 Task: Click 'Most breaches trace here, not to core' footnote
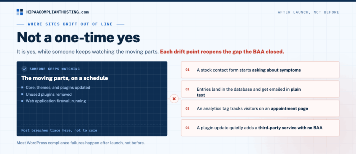[59, 130]
